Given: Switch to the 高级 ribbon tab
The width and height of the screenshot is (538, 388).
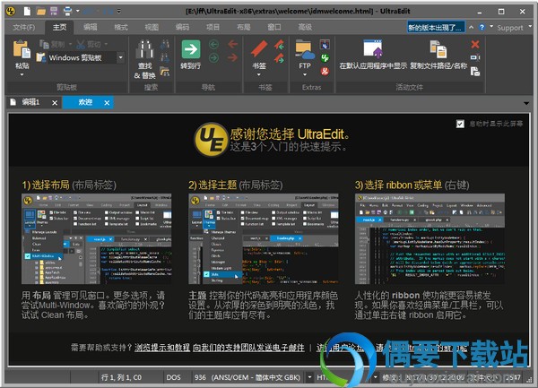Looking at the screenshot, I should tap(305, 27).
